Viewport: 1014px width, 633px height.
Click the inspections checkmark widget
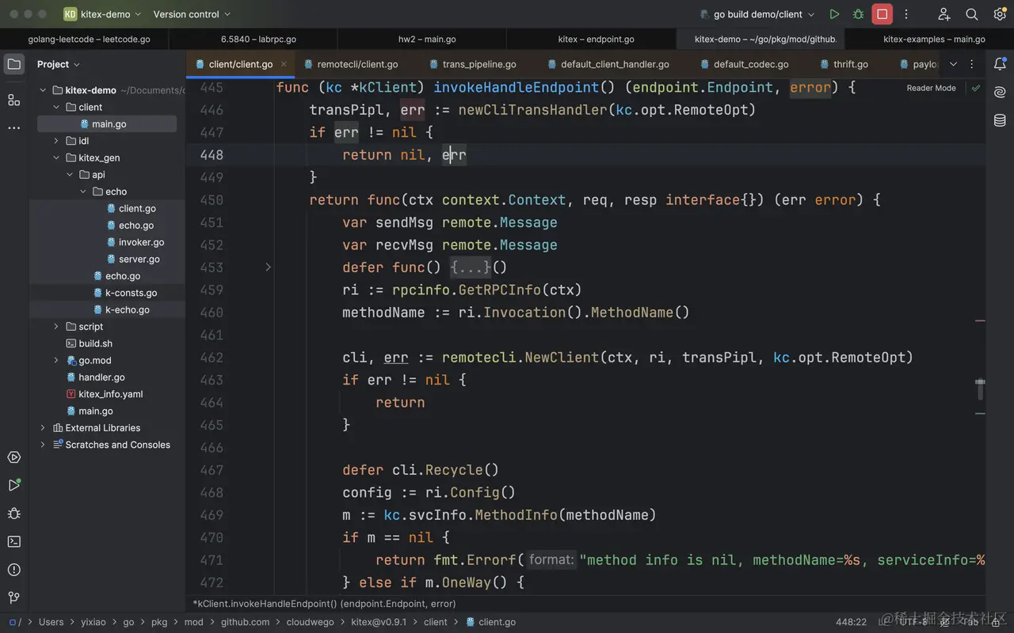976,88
